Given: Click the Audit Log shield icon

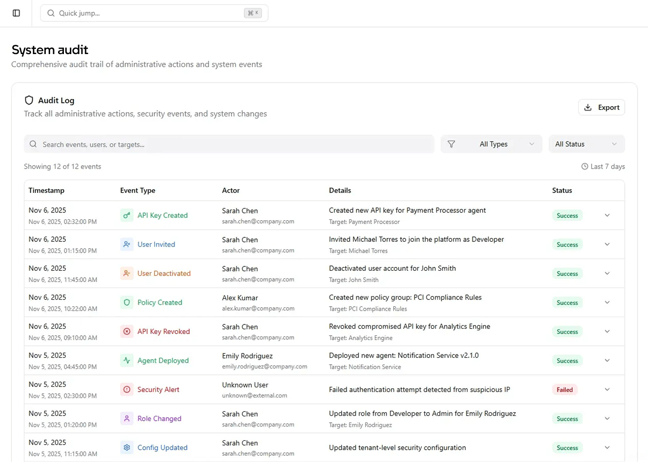Looking at the screenshot, I should pyautogui.click(x=29, y=100).
